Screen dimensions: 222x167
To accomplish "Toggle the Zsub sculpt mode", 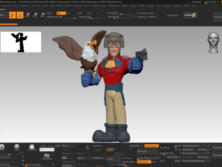I will [89, 13].
